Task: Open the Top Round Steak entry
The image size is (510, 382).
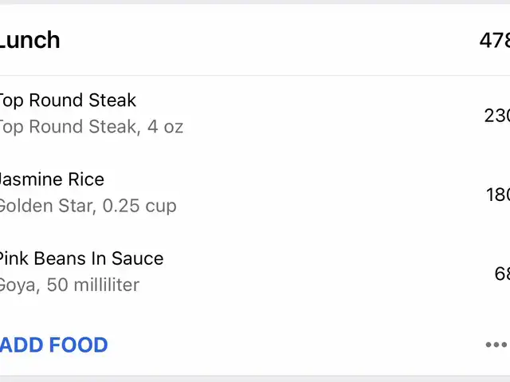Action: (x=68, y=100)
